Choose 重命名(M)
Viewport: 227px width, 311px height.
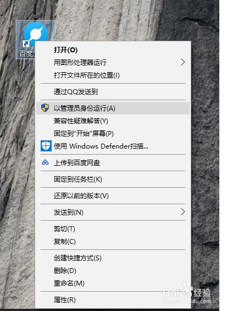(113, 283)
